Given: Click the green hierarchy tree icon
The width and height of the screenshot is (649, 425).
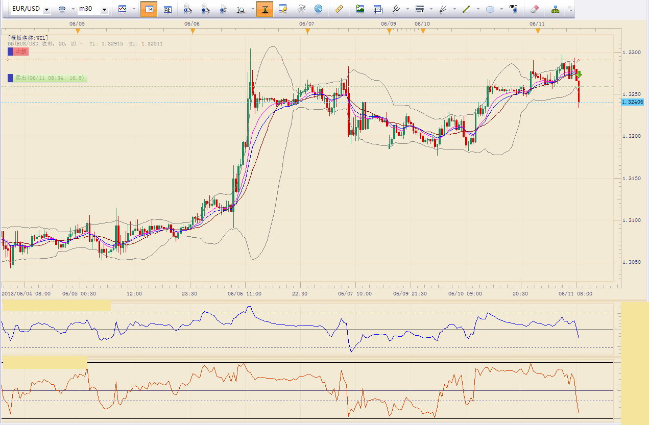Looking at the screenshot, I should pyautogui.click(x=555, y=9).
